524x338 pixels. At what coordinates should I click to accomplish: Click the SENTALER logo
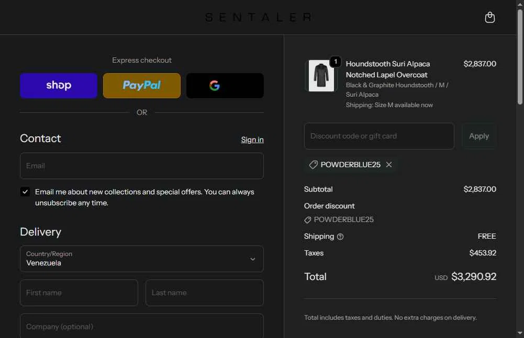[259, 17]
